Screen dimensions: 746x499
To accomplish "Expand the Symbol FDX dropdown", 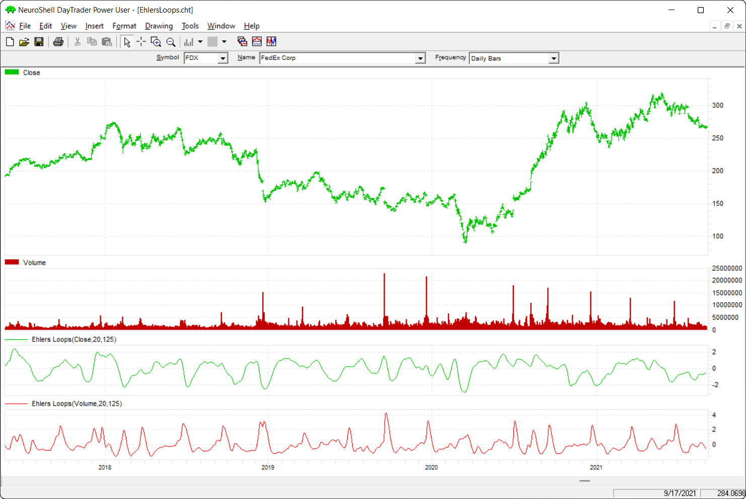I will [222, 58].
